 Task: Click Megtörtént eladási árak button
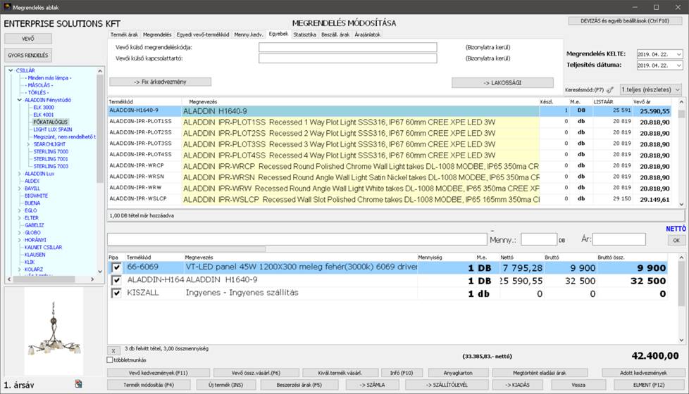540,373
